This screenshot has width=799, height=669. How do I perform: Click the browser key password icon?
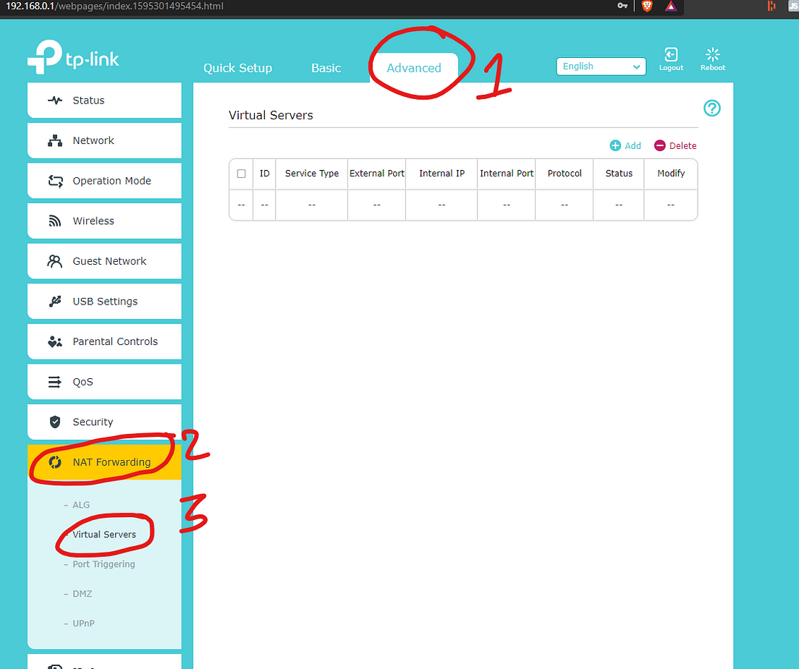tap(622, 6)
